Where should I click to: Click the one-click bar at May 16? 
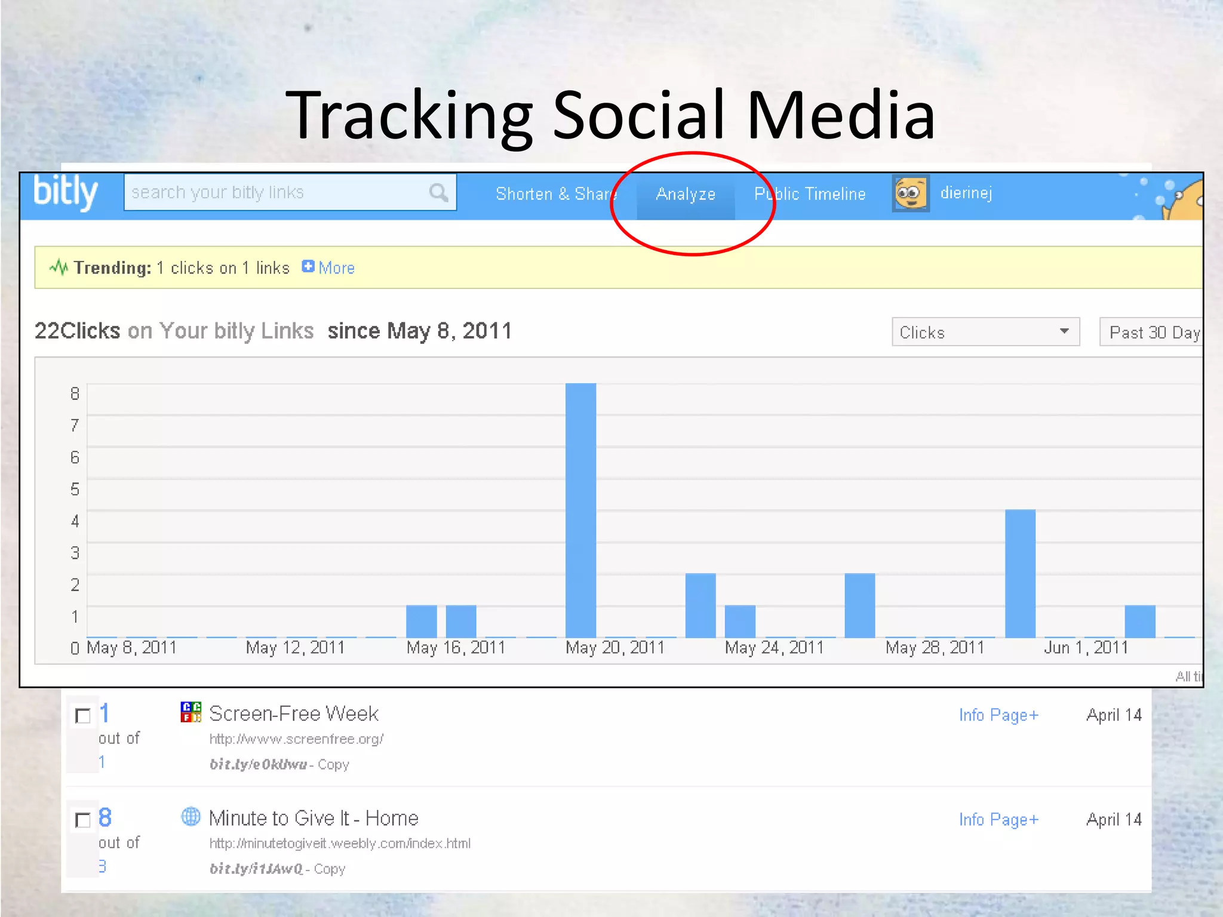coord(422,621)
